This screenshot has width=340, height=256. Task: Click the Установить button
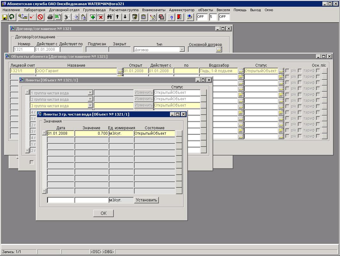146,200
